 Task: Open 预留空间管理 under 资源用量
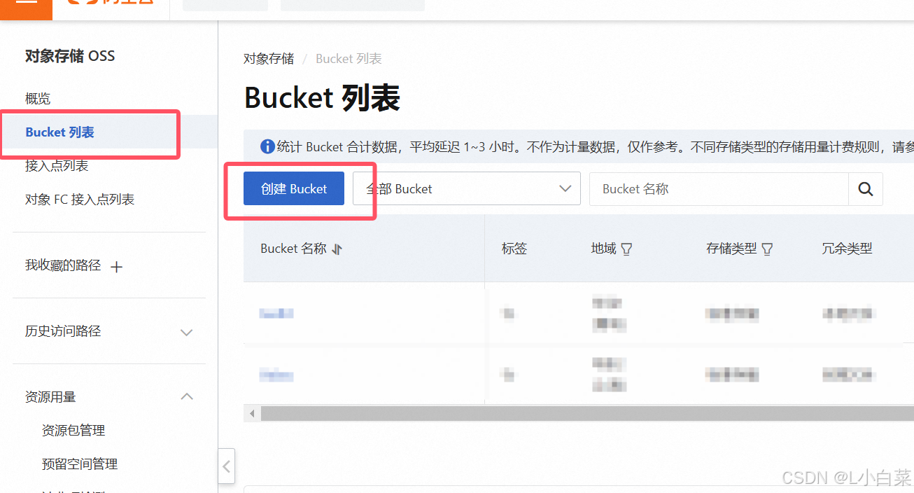click(x=80, y=464)
